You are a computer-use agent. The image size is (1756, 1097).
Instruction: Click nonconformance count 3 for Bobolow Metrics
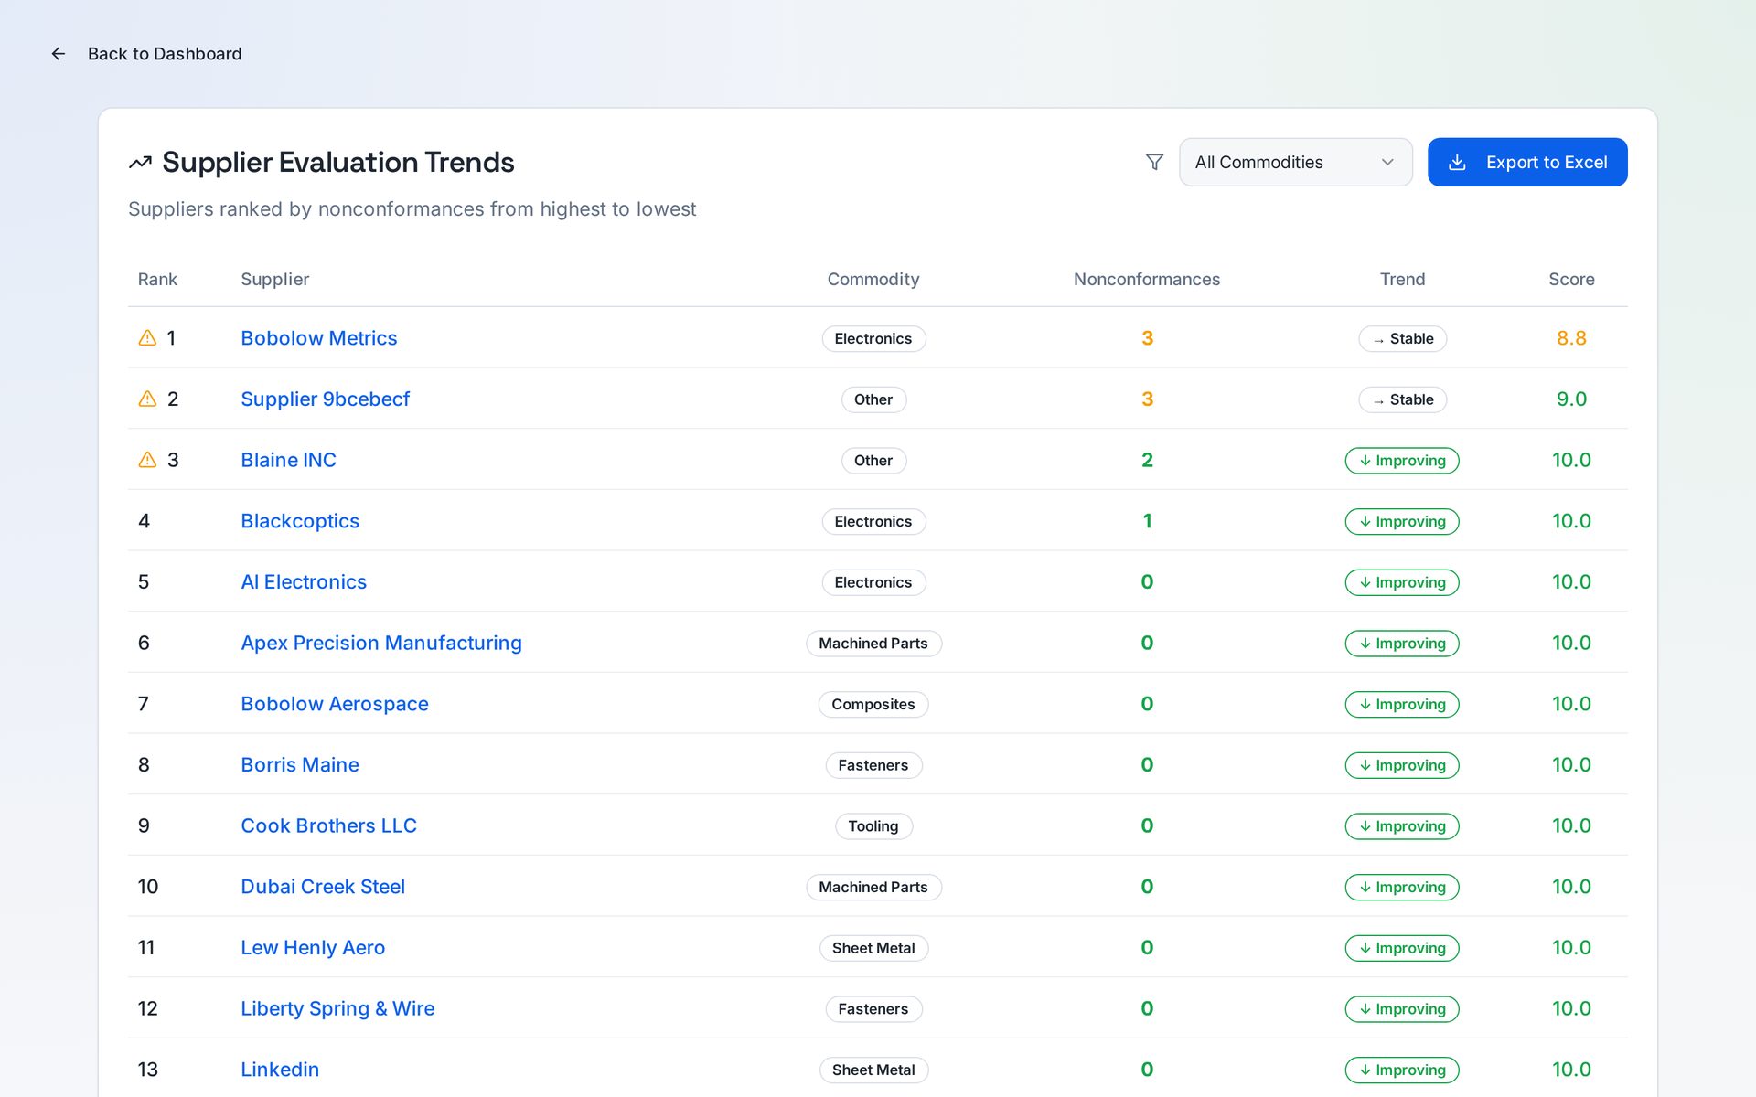(x=1147, y=338)
